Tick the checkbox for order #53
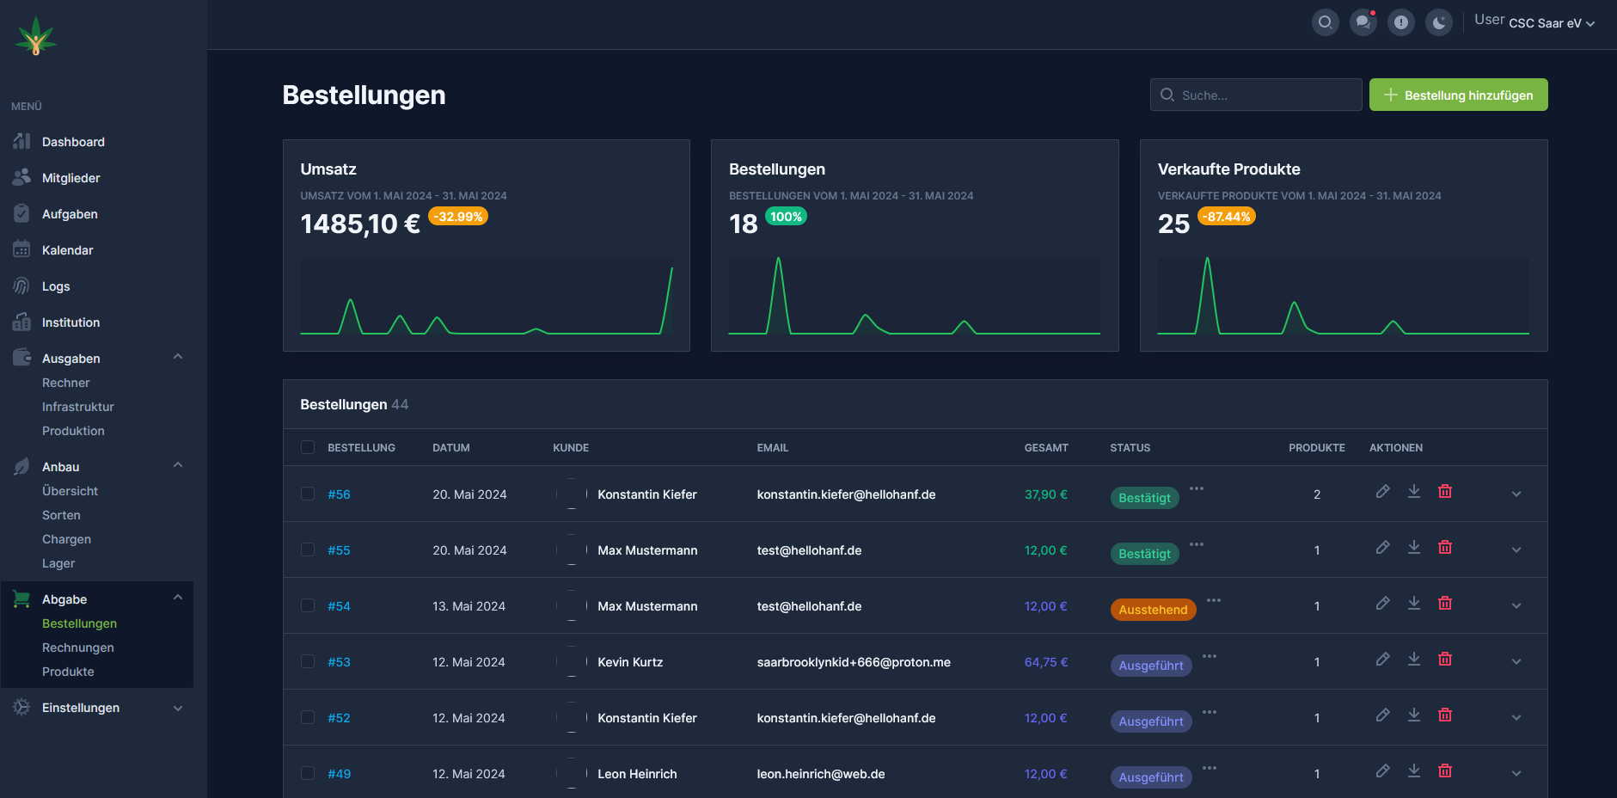 [308, 661]
